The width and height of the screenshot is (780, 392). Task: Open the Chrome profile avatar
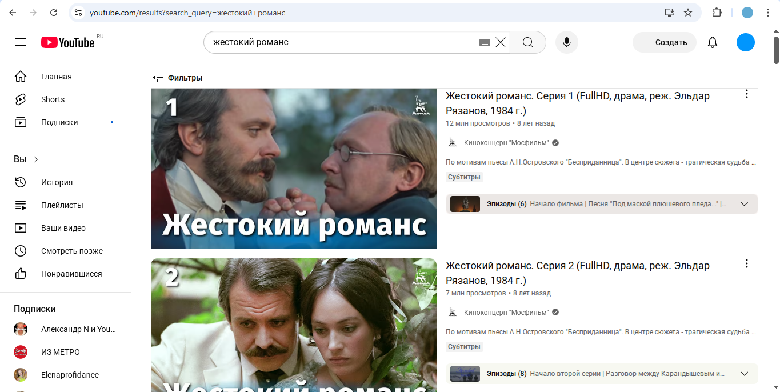click(747, 13)
